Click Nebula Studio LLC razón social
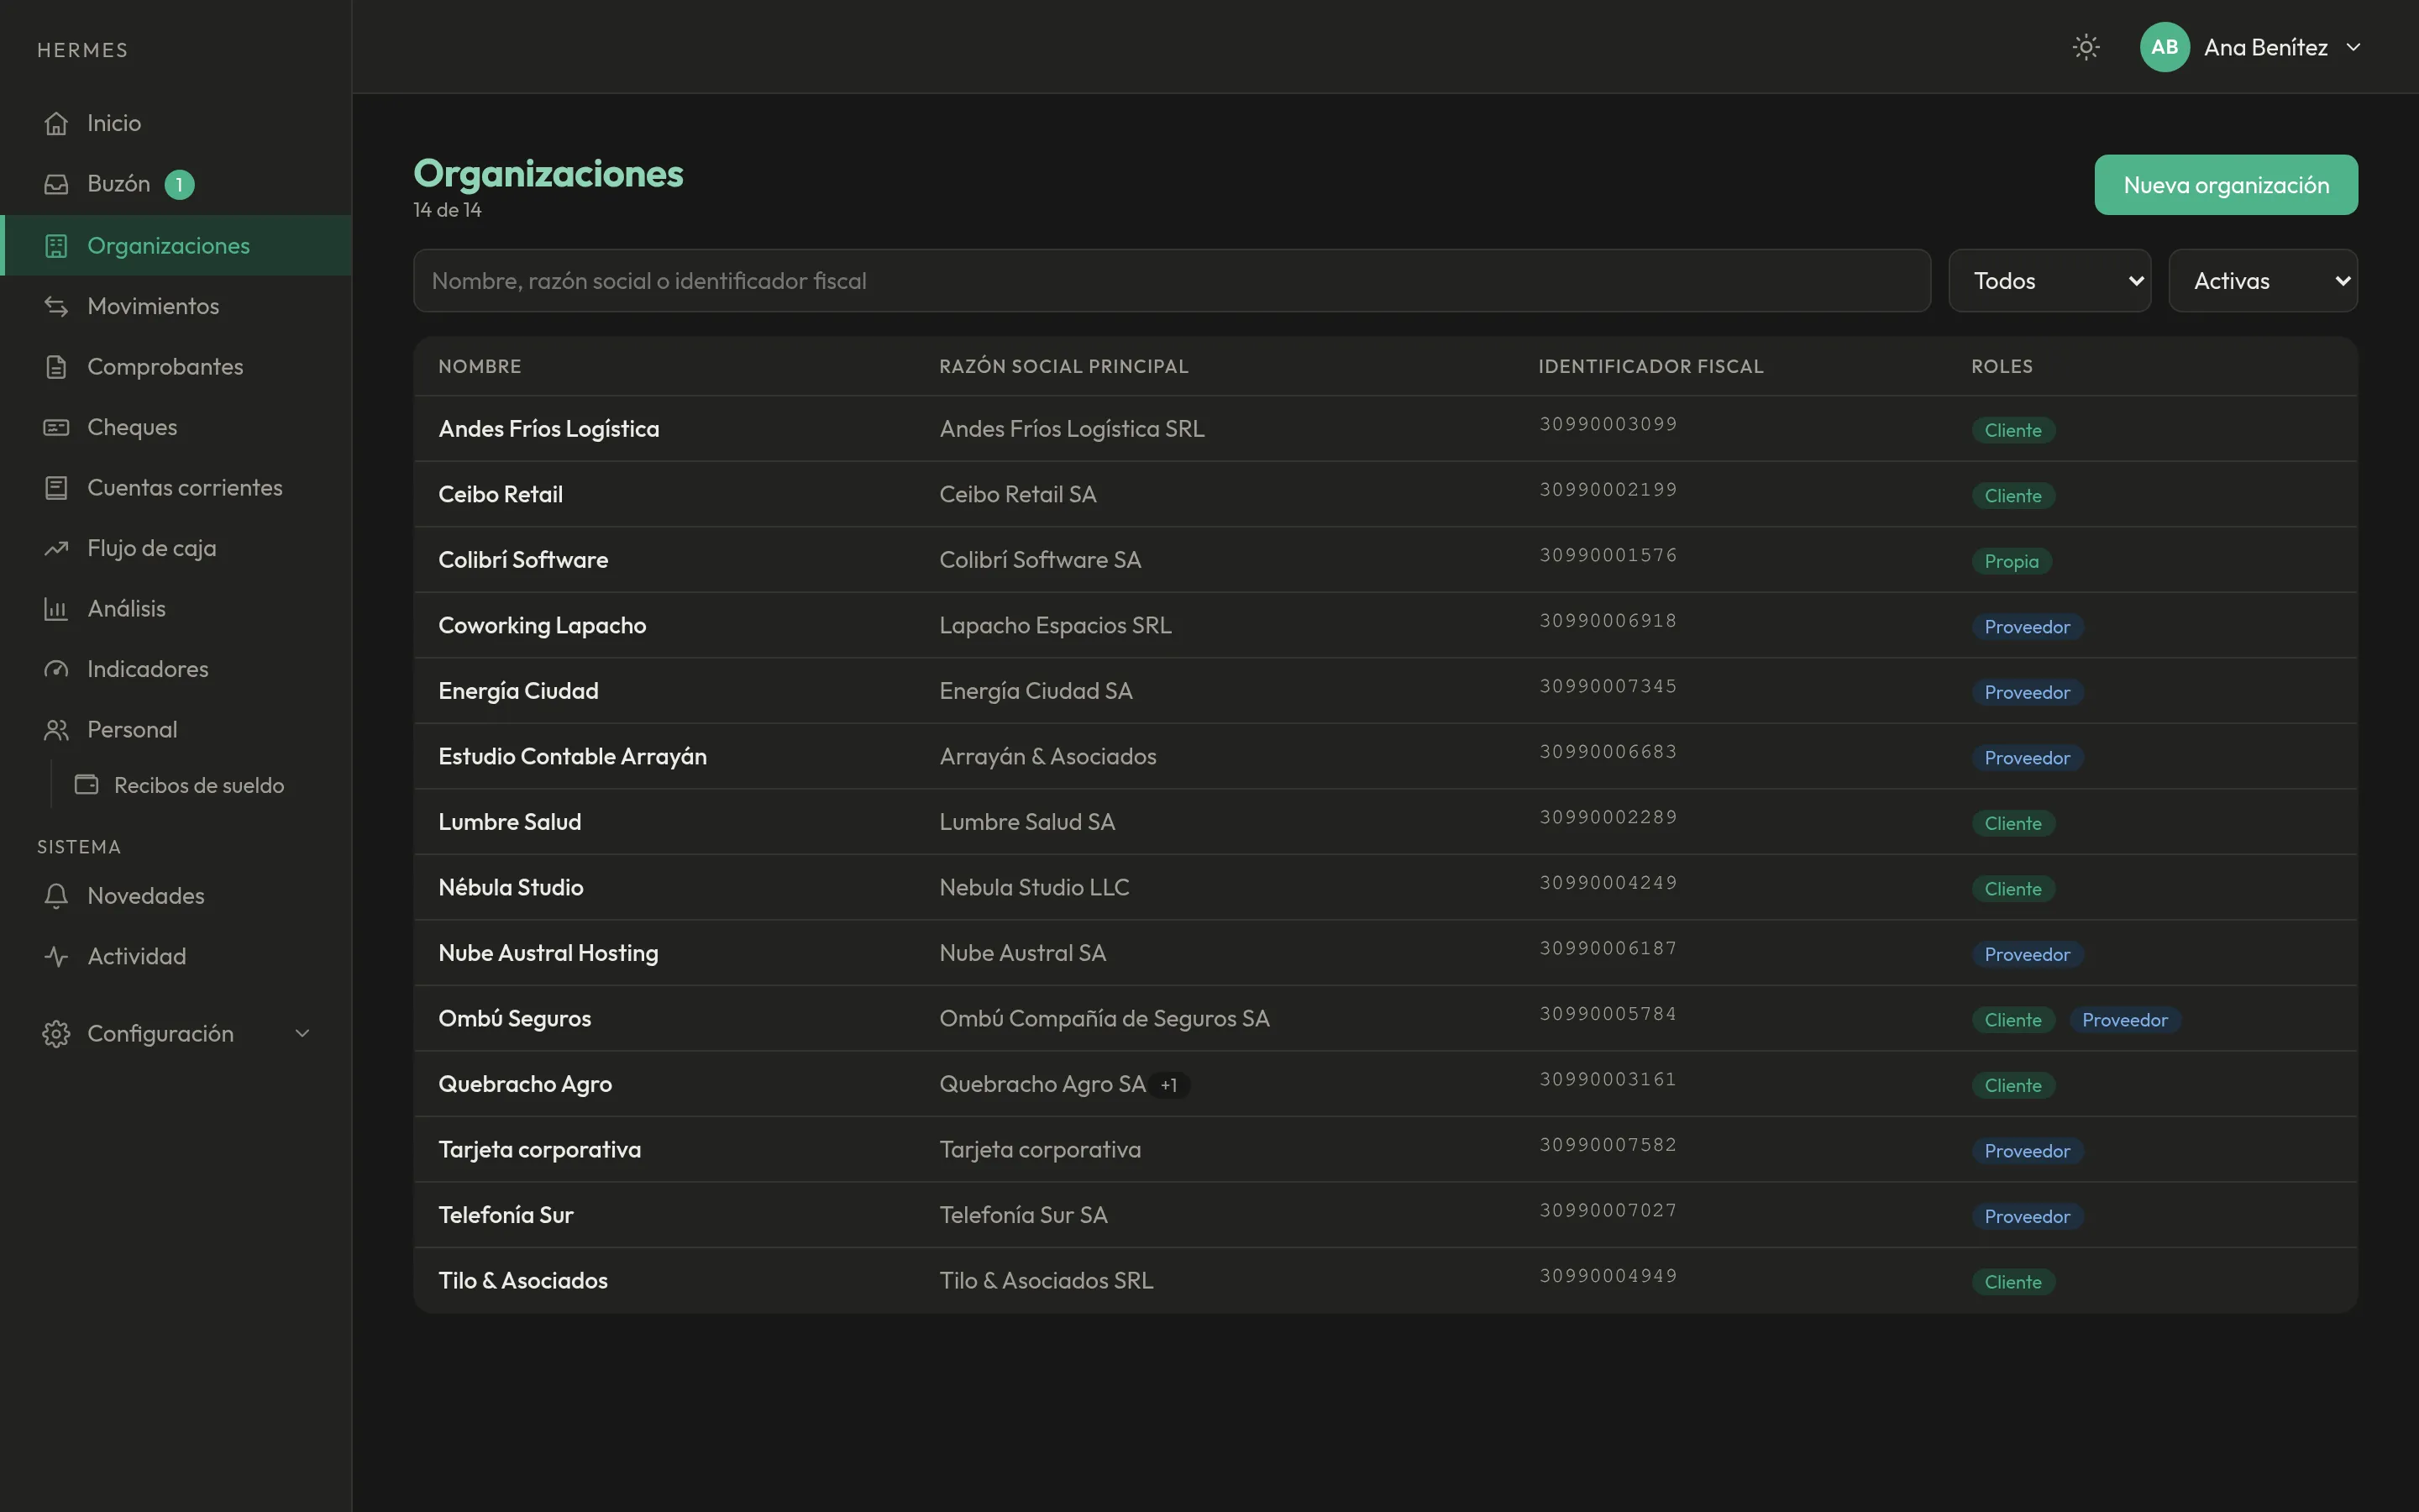Screen dimensions: 2419x1512 (x=1034, y=887)
